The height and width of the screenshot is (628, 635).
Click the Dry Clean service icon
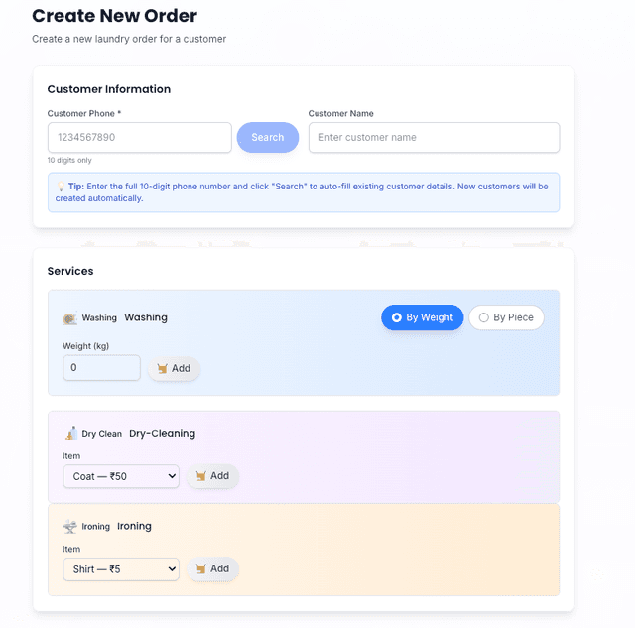point(70,434)
